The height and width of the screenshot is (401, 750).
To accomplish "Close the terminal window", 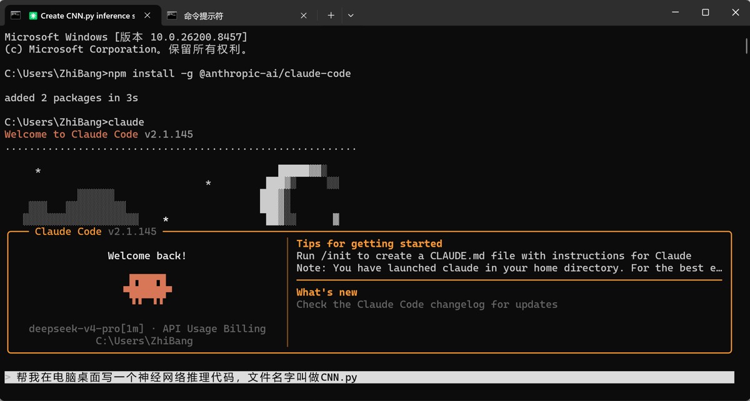I will [x=734, y=12].
